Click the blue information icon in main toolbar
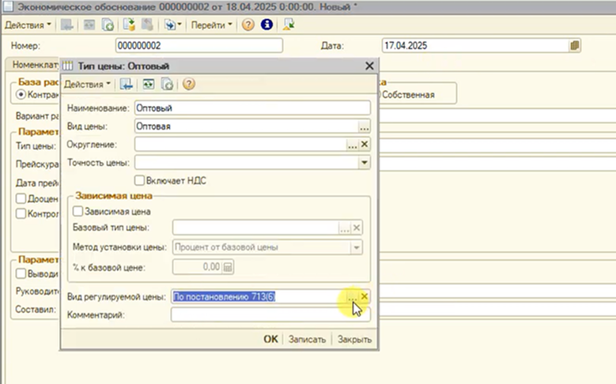This screenshot has width=616, height=384. [266, 25]
